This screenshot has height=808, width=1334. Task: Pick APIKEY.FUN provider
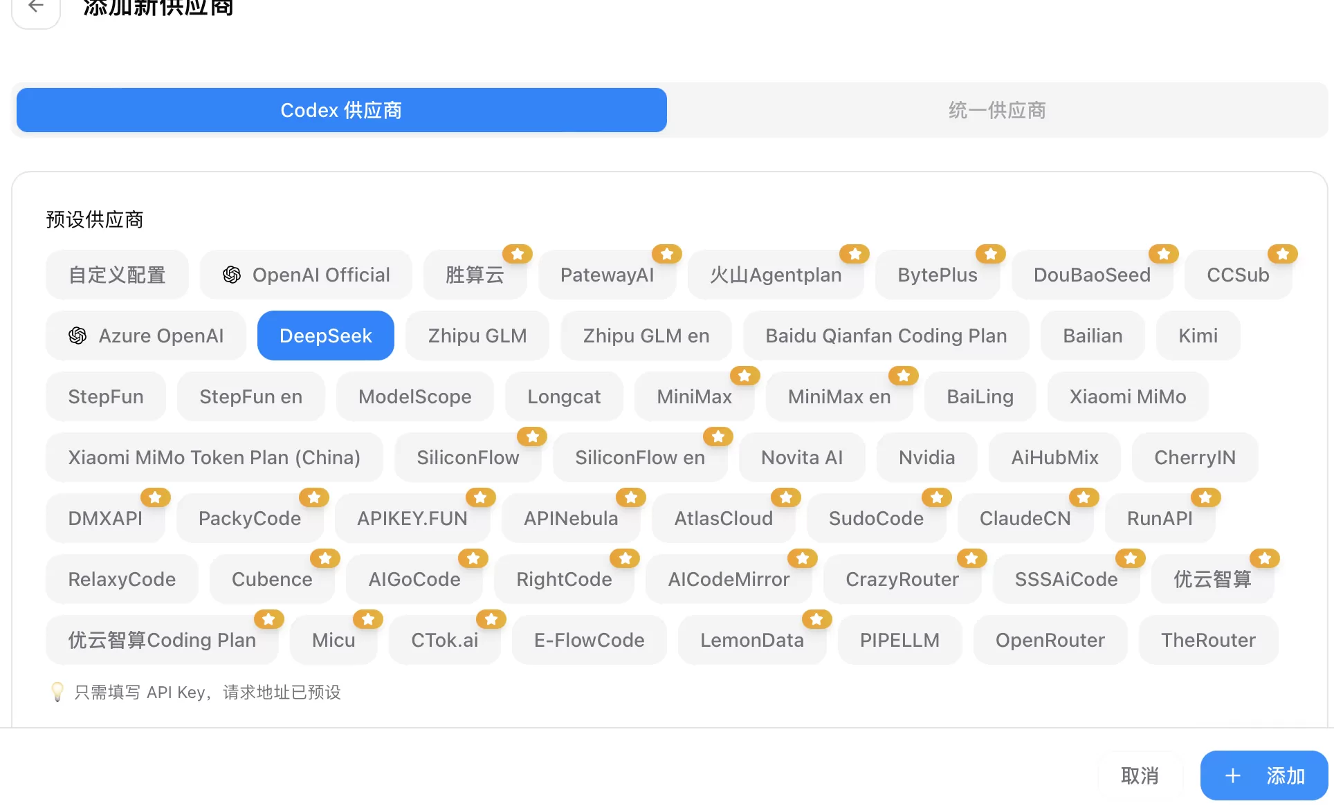[412, 518]
